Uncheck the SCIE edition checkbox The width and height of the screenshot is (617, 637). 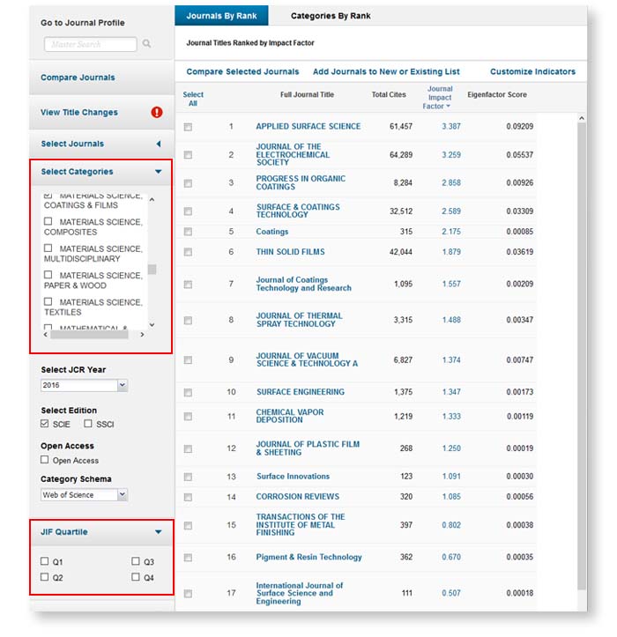click(45, 423)
